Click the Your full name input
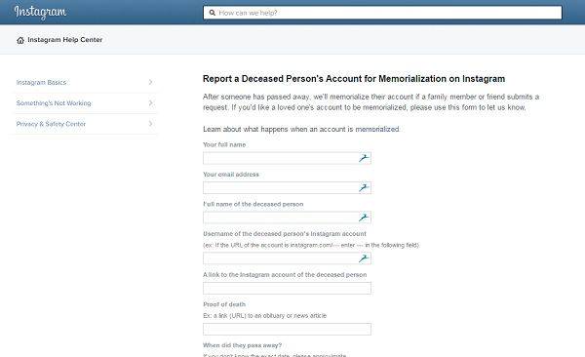Viewport: 585px width, 357px height. click(x=287, y=158)
